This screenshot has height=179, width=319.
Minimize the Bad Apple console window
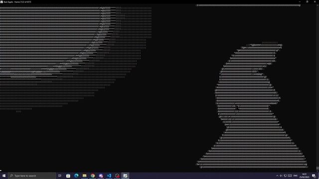click(x=300, y=2)
